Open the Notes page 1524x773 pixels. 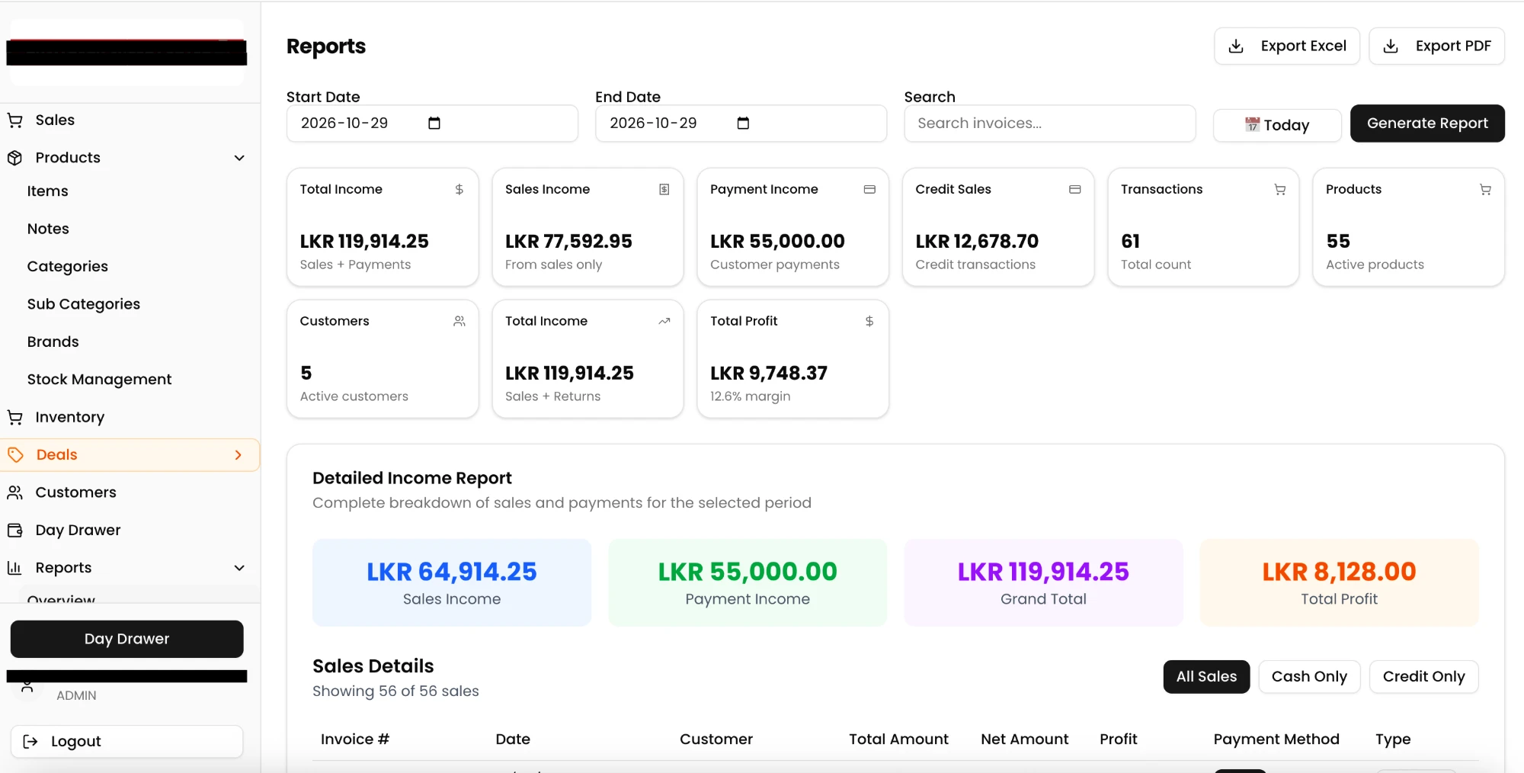(x=48, y=229)
